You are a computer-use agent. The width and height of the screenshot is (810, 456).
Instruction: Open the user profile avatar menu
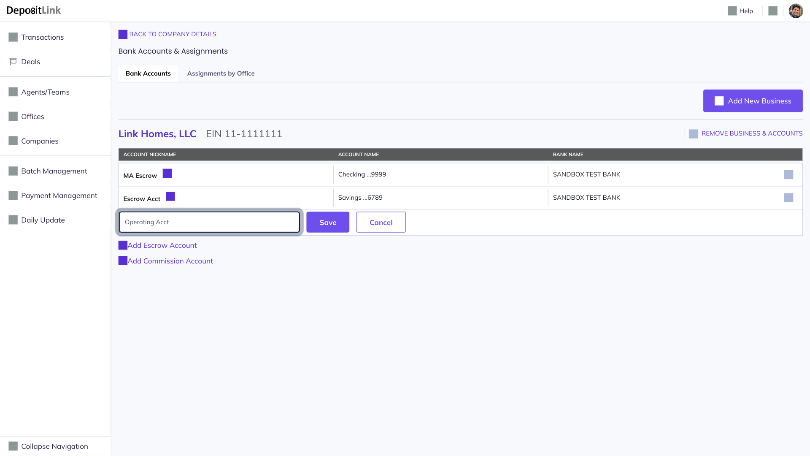(x=796, y=11)
